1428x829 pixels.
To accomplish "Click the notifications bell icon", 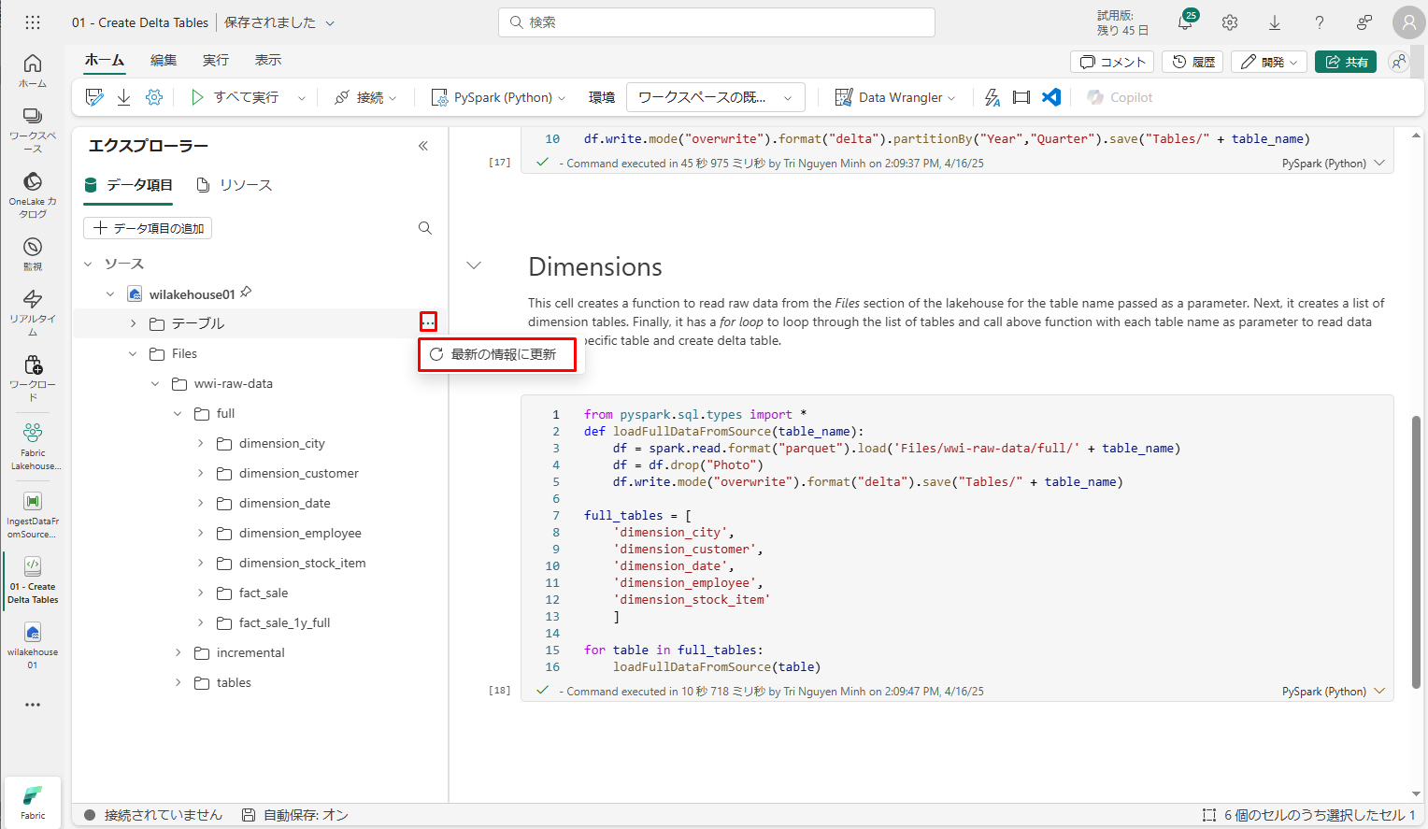I will point(1185,22).
